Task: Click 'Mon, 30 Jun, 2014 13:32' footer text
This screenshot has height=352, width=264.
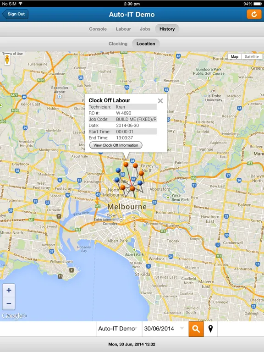Action: (132, 344)
